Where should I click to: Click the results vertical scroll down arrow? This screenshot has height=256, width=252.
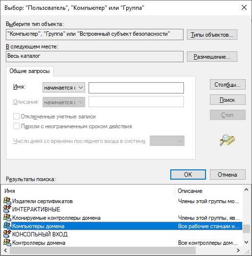[247, 242]
